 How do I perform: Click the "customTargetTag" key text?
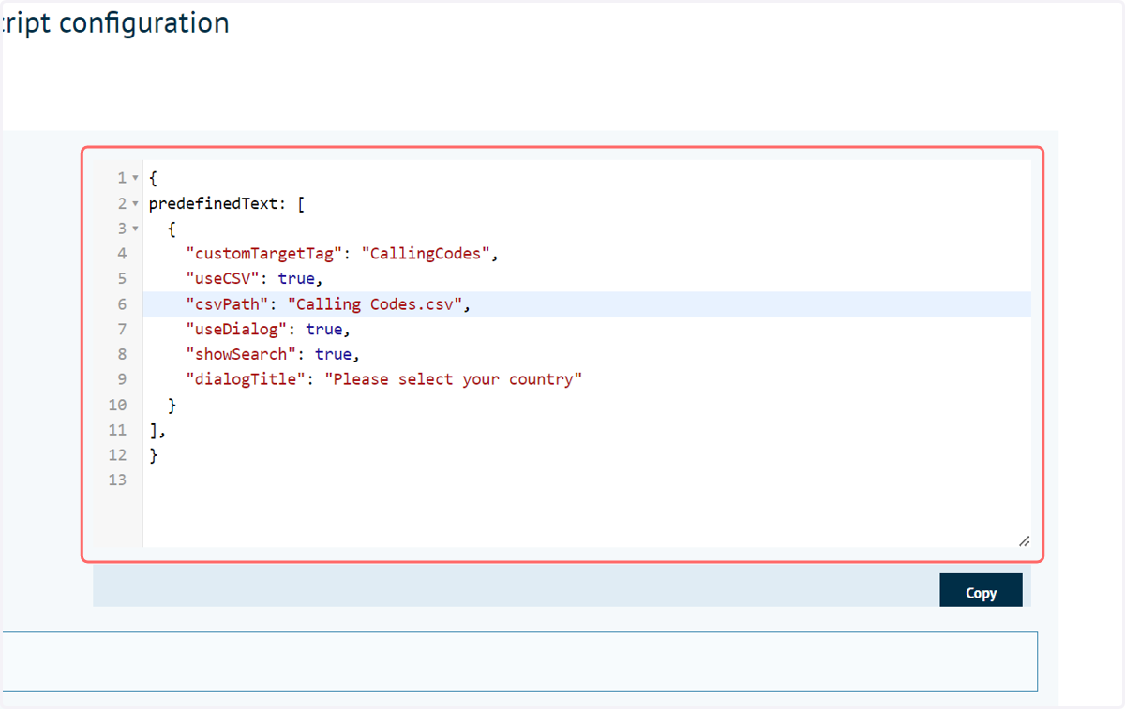click(264, 253)
